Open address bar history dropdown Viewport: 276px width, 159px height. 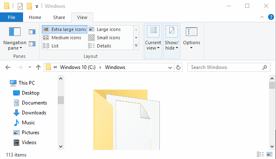coord(170,67)
